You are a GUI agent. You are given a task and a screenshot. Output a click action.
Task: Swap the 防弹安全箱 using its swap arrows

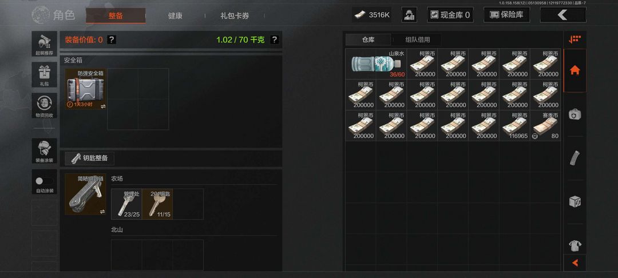tap(103, 106)
